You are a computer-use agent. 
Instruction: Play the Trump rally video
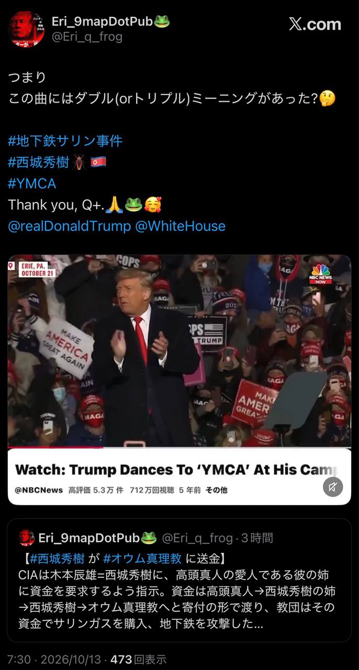tap(179, 351)
